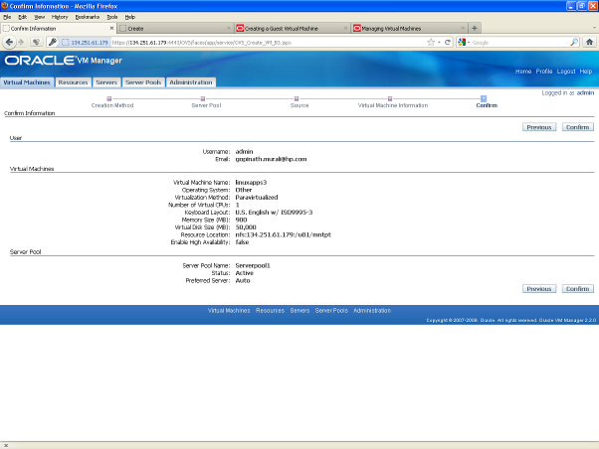The height and width of the screenshot is (449, 599).
Task: Close the Confirm Information tab
Action: [111, 28]
